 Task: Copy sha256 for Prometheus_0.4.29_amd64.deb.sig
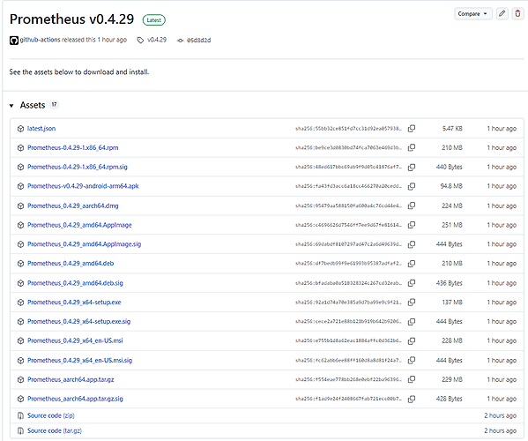(x=411, y=283)
